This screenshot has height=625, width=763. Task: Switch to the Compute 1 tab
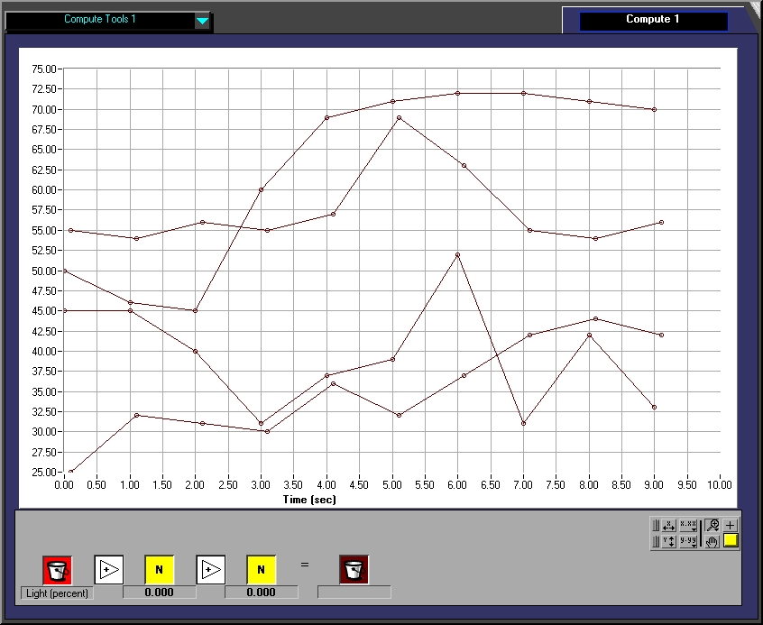[653, 20]
